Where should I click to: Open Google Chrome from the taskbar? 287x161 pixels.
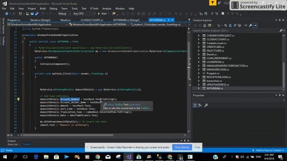pyautogui.click(x=98, y=157)
